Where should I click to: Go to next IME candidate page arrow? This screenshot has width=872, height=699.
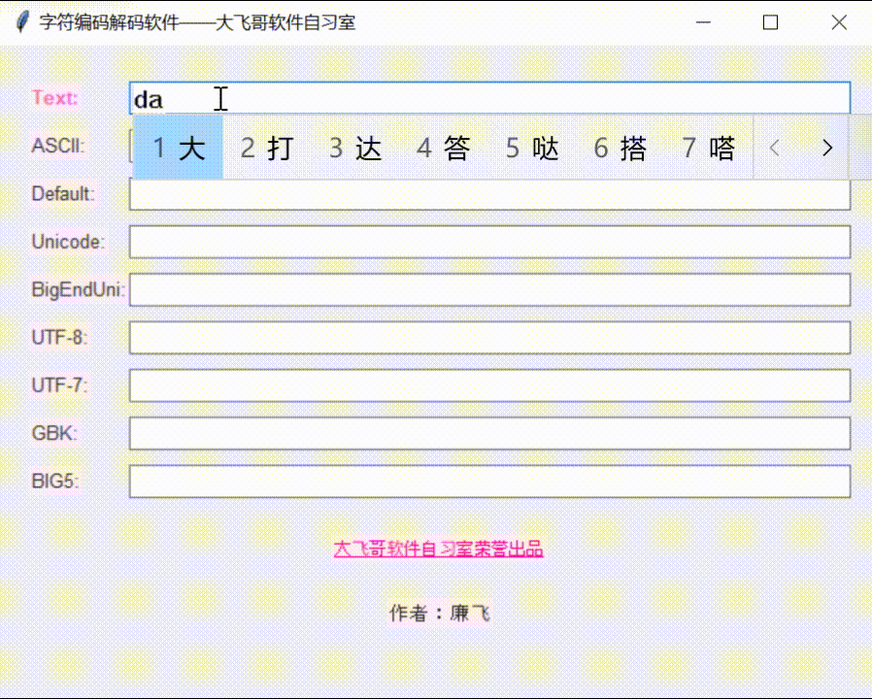pos(827,148)
